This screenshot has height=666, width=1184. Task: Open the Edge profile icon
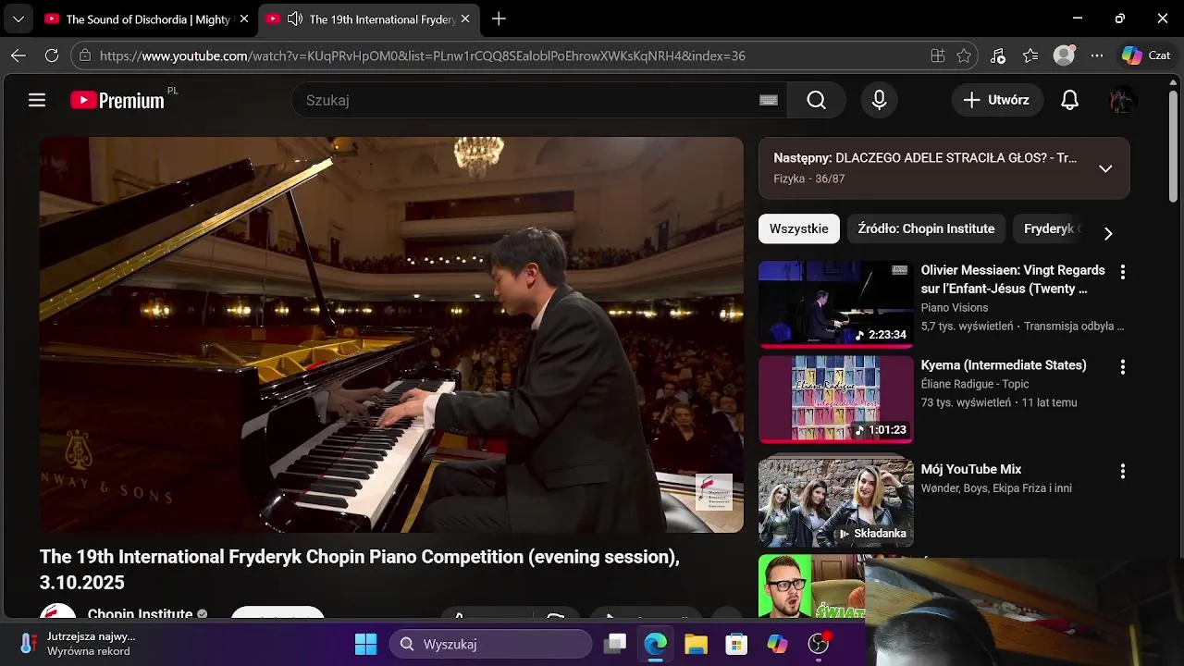tap(1065, 55)
